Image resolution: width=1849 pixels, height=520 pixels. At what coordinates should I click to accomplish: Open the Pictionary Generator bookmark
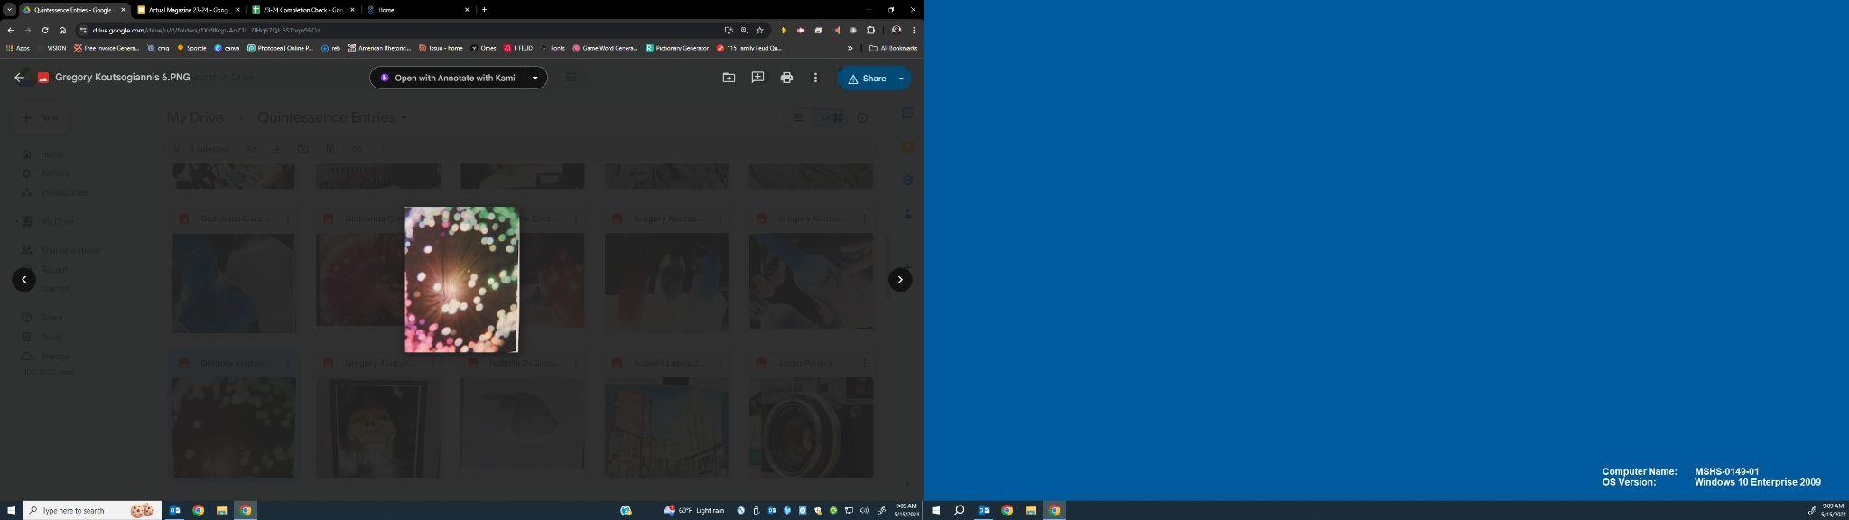678,48
